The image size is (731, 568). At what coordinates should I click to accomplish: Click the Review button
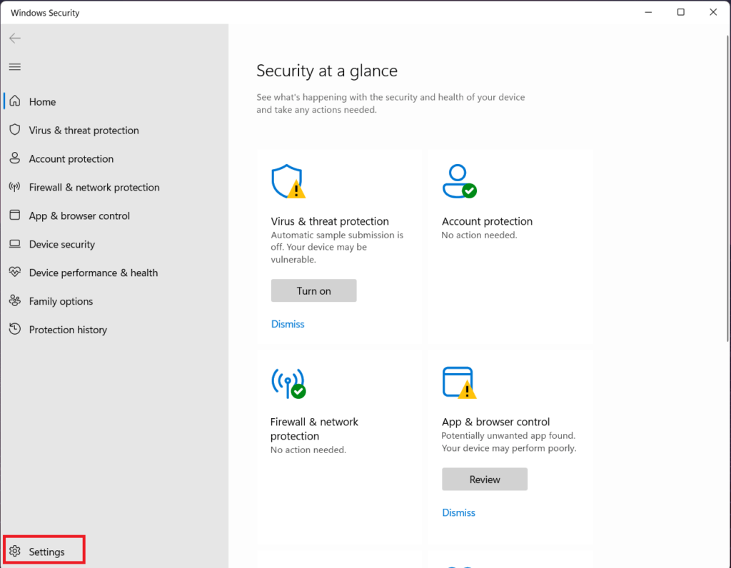[485, 480]
